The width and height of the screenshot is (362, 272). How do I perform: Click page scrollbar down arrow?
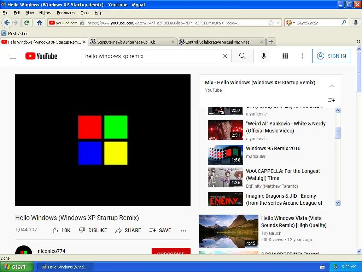[359, 251]
